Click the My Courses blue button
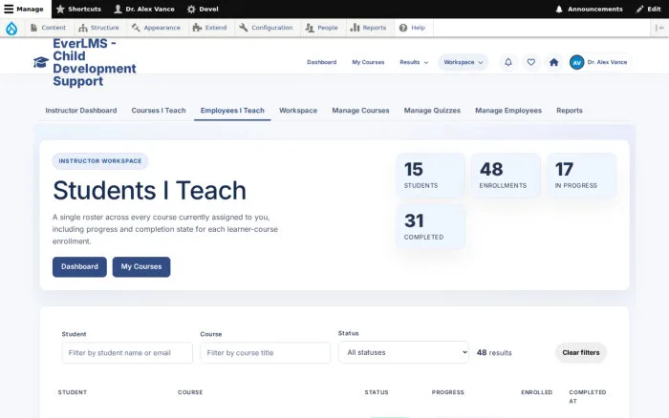 (x=141, y=266)
